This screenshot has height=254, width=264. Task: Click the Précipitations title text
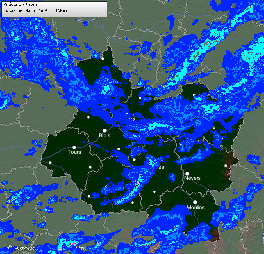[21, 4]
